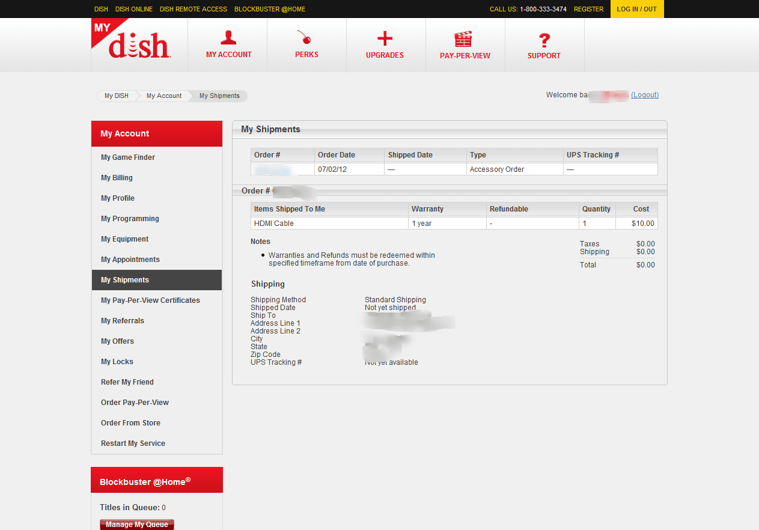Click the Pay-Per-View clapperboard icon
This screenshot has width=759, height=530.
pos(463,39)
